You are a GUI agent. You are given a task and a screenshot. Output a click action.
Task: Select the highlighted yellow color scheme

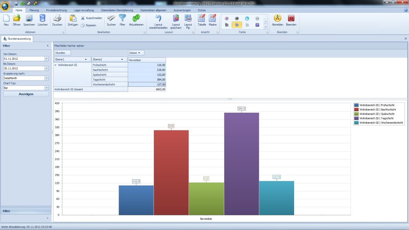pos(237,25)
